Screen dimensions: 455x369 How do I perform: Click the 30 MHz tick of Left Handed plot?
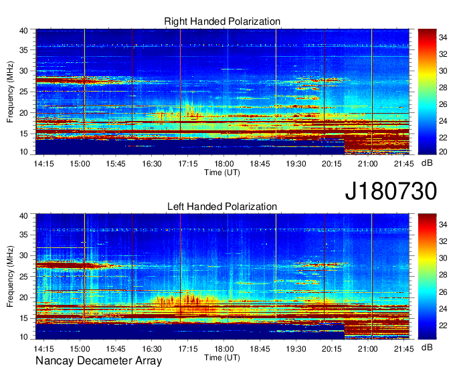(23, 255)
